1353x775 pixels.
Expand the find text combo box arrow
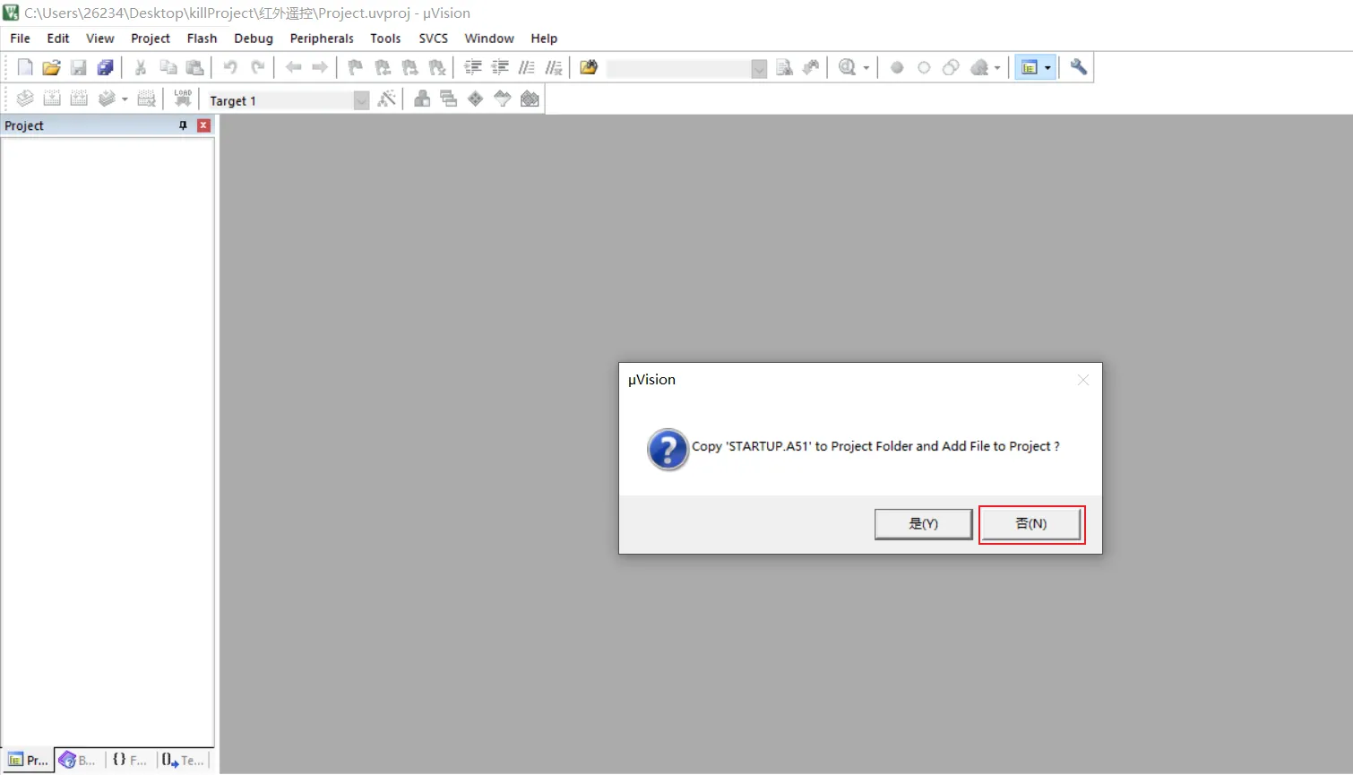pos(759,69)
